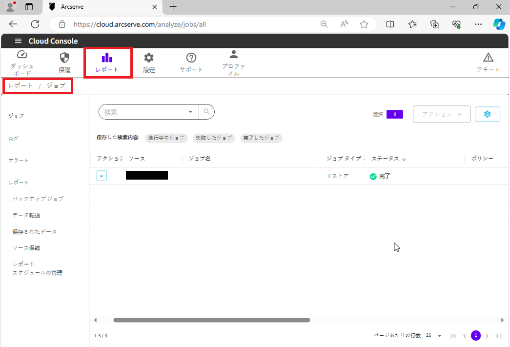Screen dimensions: 510x347
Task: Click the サポート question mark icon
Action: pos(191,58)
